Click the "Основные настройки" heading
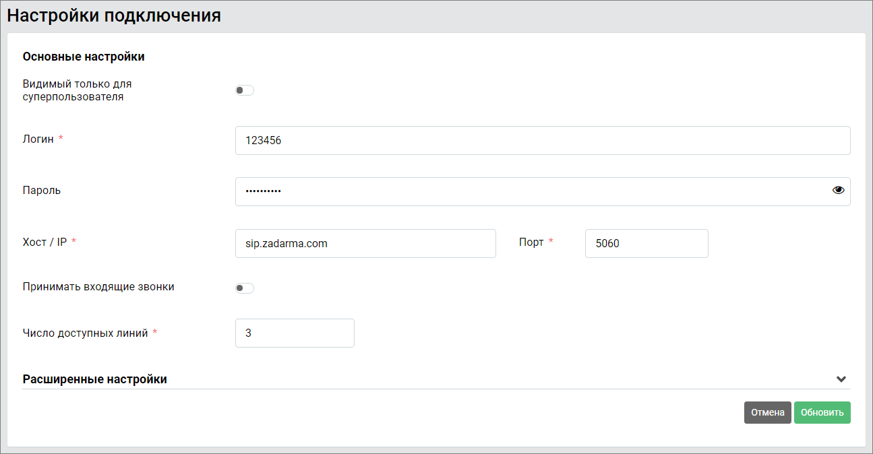Viewport: 873px width, 454px height. pyautogui.click(x=84, y=57)
